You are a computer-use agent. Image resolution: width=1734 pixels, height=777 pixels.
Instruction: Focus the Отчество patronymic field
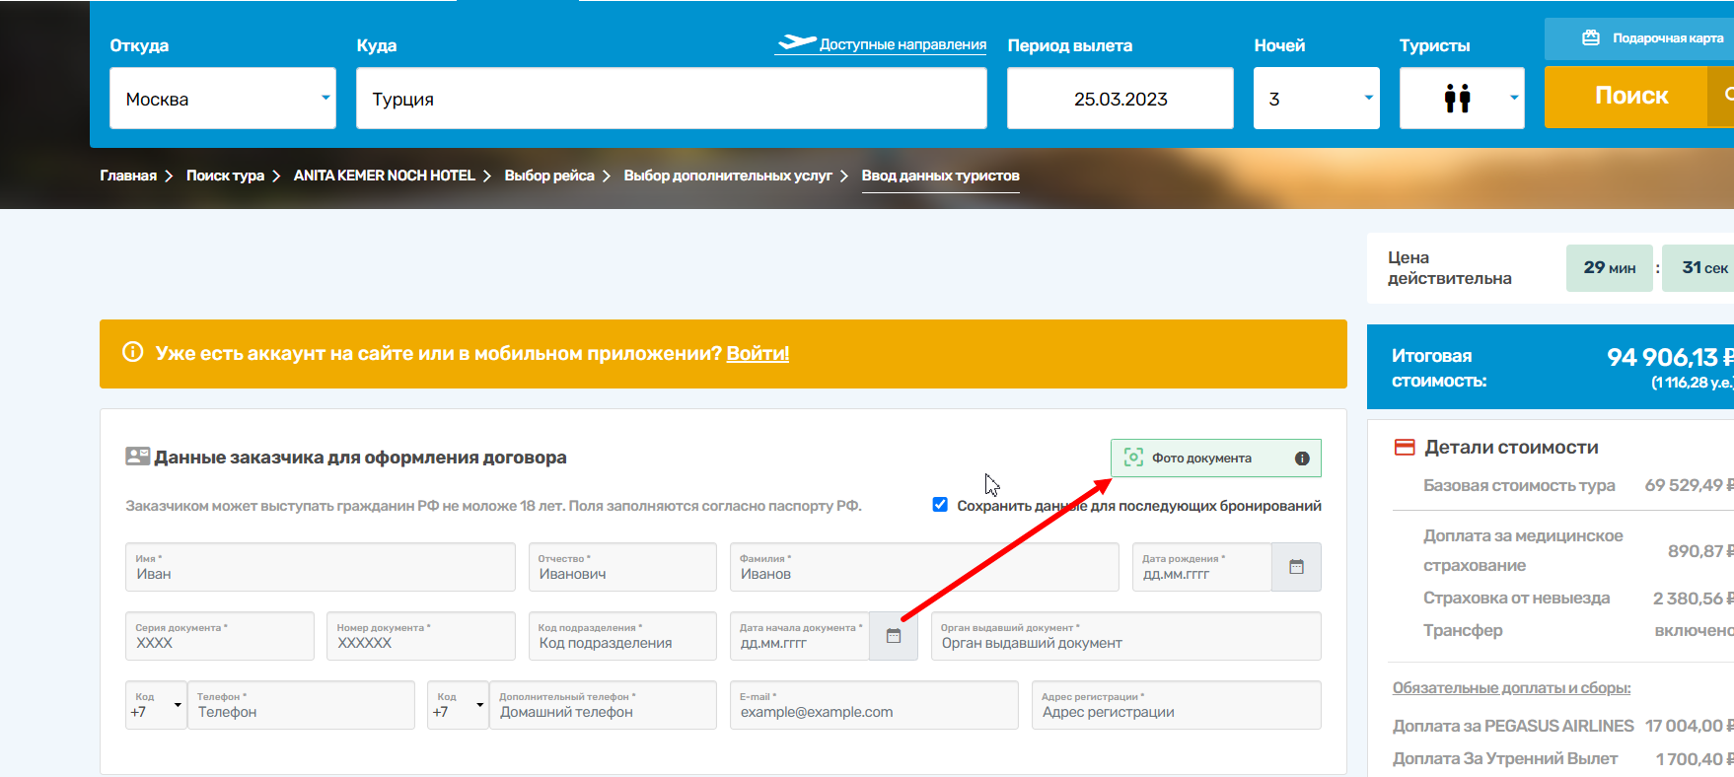pos(622,567)
